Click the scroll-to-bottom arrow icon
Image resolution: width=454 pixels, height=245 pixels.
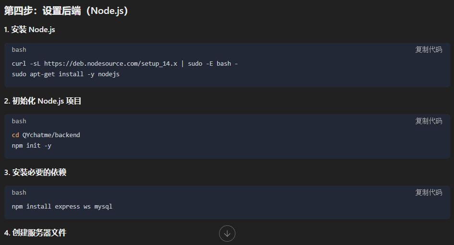pos(227,233)
